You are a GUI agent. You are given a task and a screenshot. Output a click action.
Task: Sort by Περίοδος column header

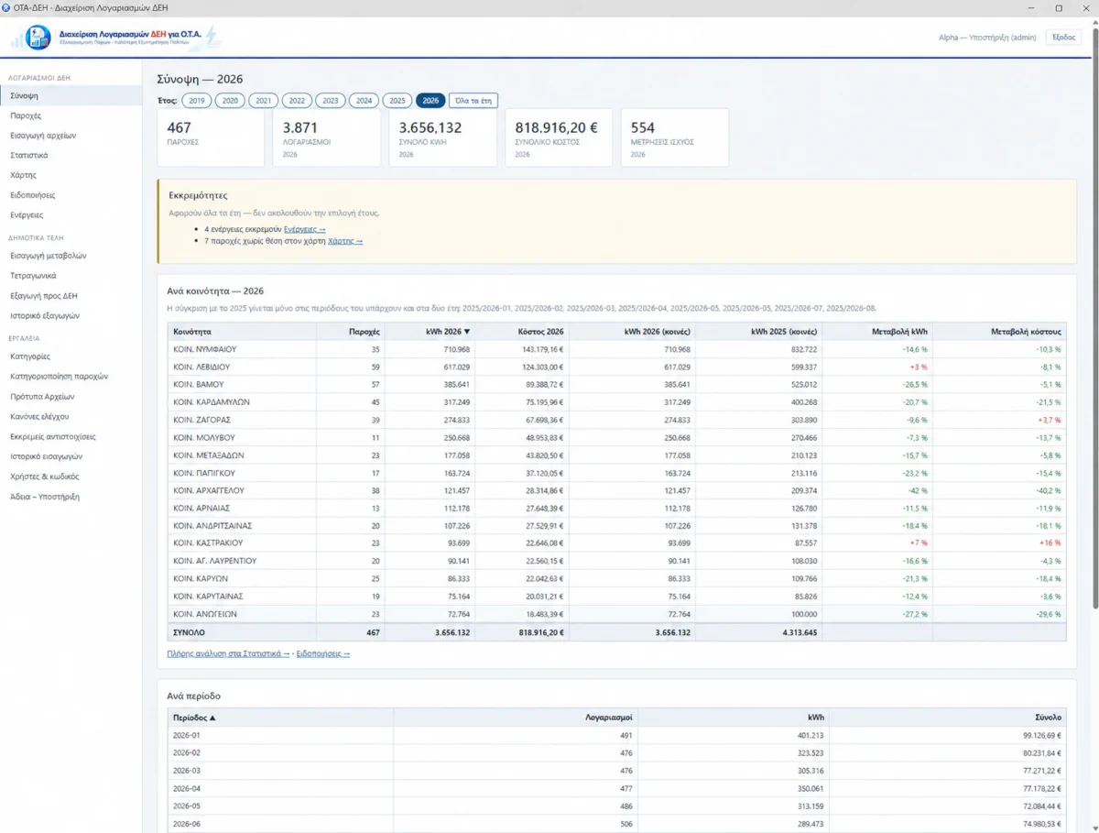tap(280, 718)
